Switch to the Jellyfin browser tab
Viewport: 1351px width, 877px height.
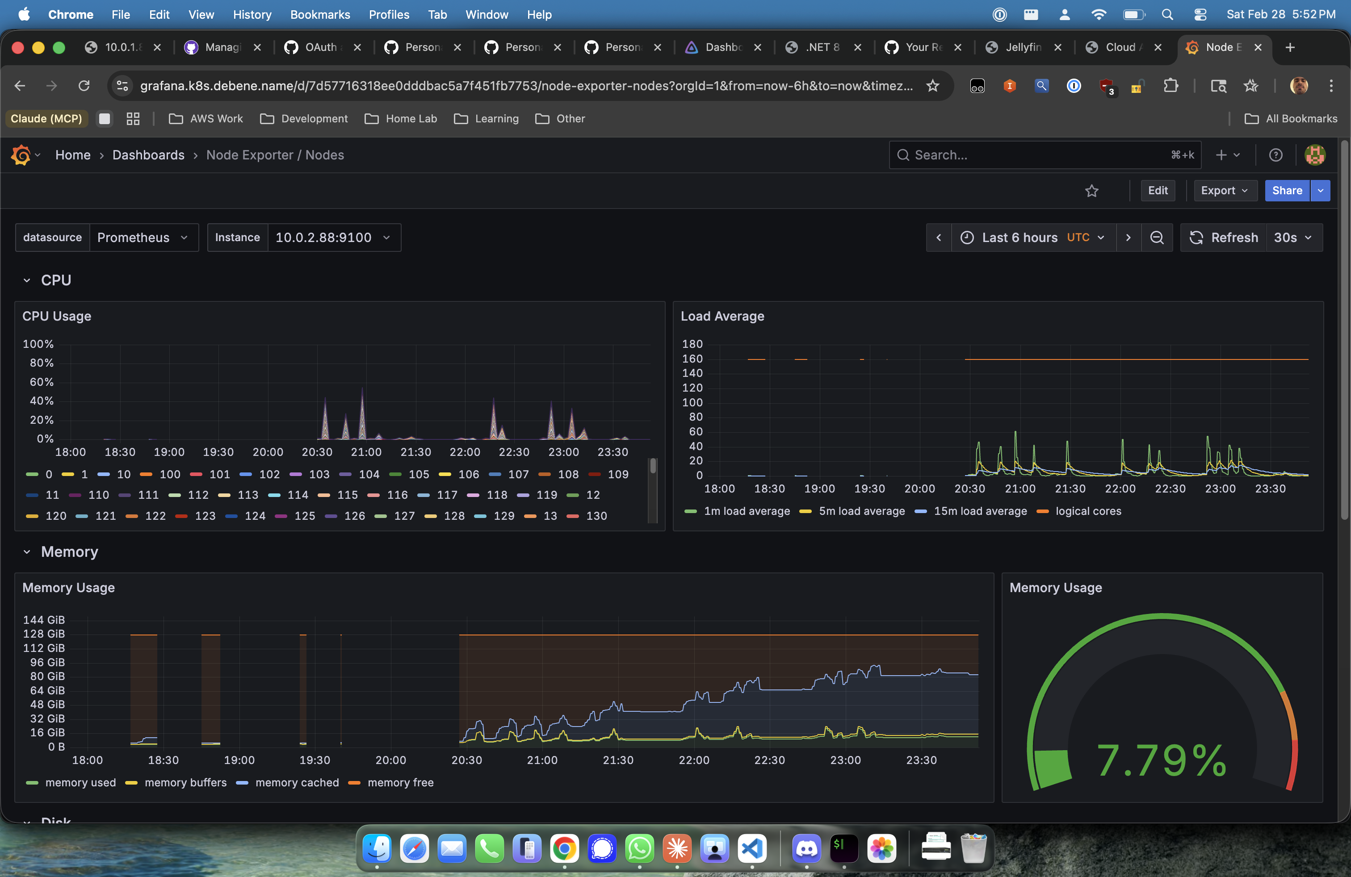[x=1024, y=48]
